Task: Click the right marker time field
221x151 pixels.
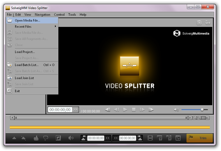Action: click(127, 138)
